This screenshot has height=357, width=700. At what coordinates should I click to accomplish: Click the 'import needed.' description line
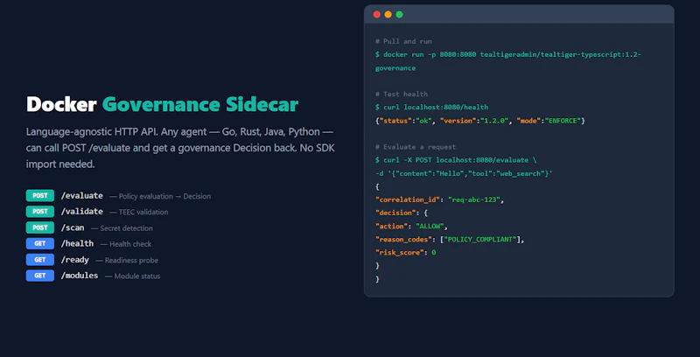pos(60,164)
